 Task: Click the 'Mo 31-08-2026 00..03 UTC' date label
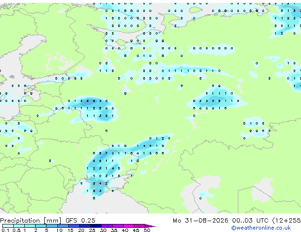(x=221, y=221)
